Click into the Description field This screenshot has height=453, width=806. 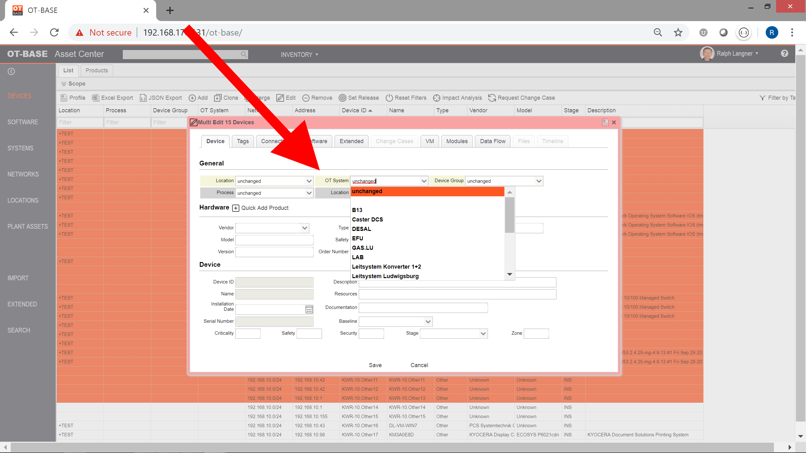click(x=457, y=282)
